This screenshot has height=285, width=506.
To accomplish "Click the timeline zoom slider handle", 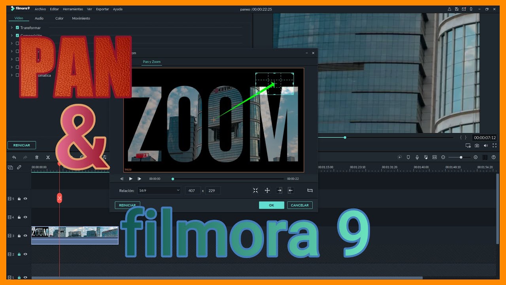I will click(461, 157).
